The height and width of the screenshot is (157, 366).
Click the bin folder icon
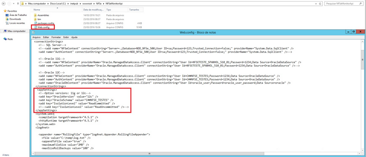click(36, 19)
